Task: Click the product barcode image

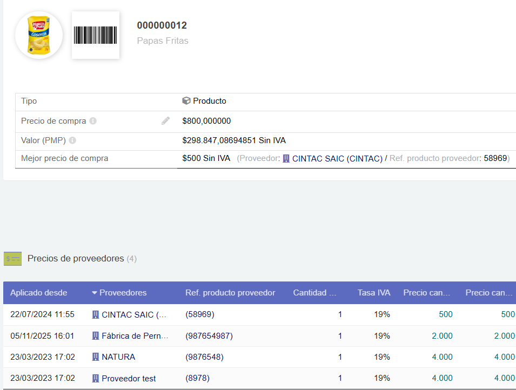Action: click(95, 35)
